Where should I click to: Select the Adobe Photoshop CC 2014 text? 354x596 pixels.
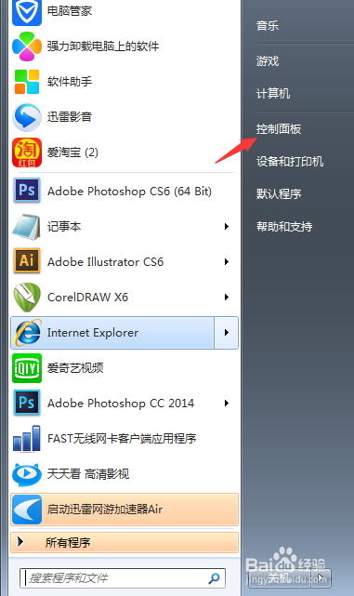click(x=121, y=403)
